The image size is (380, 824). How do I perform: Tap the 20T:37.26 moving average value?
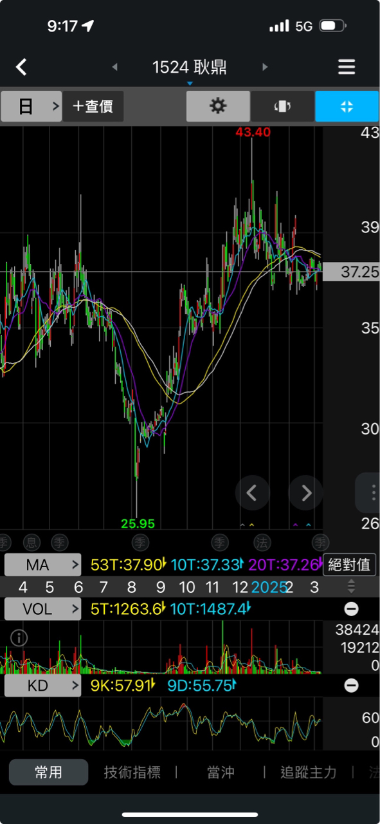pyautogui.click(x=284, y=565)
